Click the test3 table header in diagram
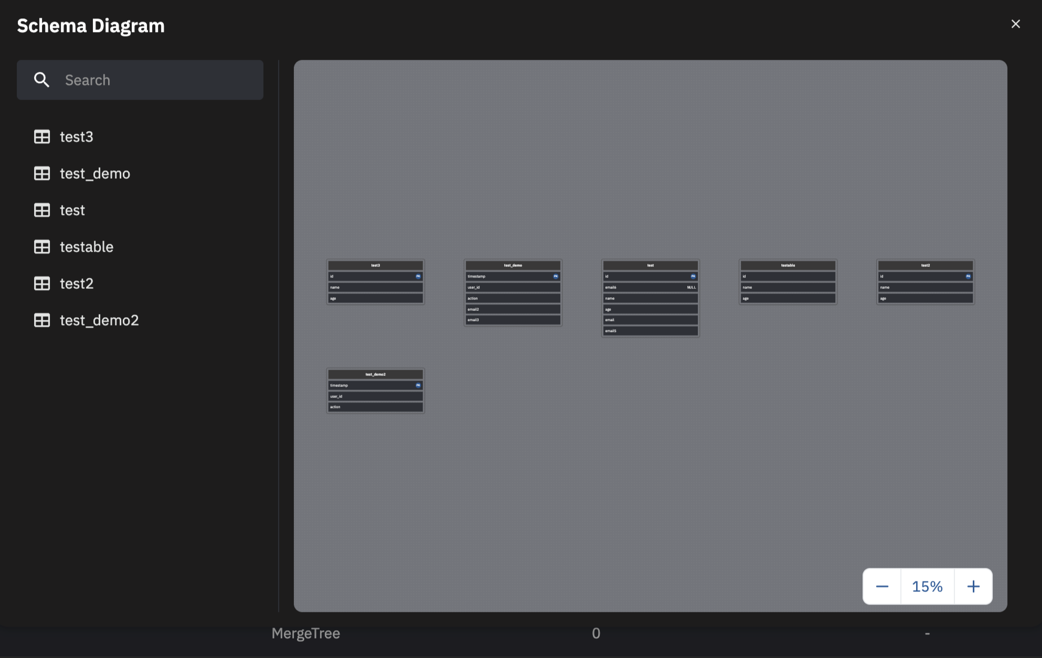 tap(375, 265)
